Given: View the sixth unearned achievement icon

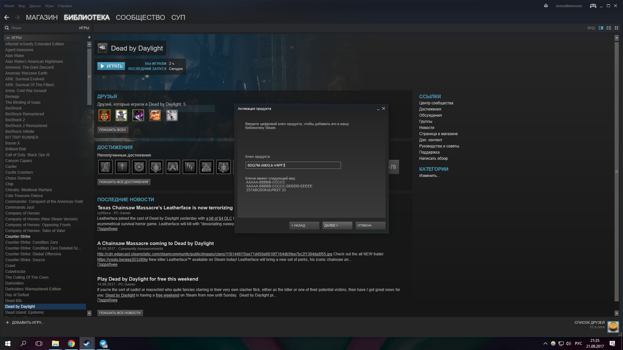Looking at the screenshot, I should tap(190, 167).
